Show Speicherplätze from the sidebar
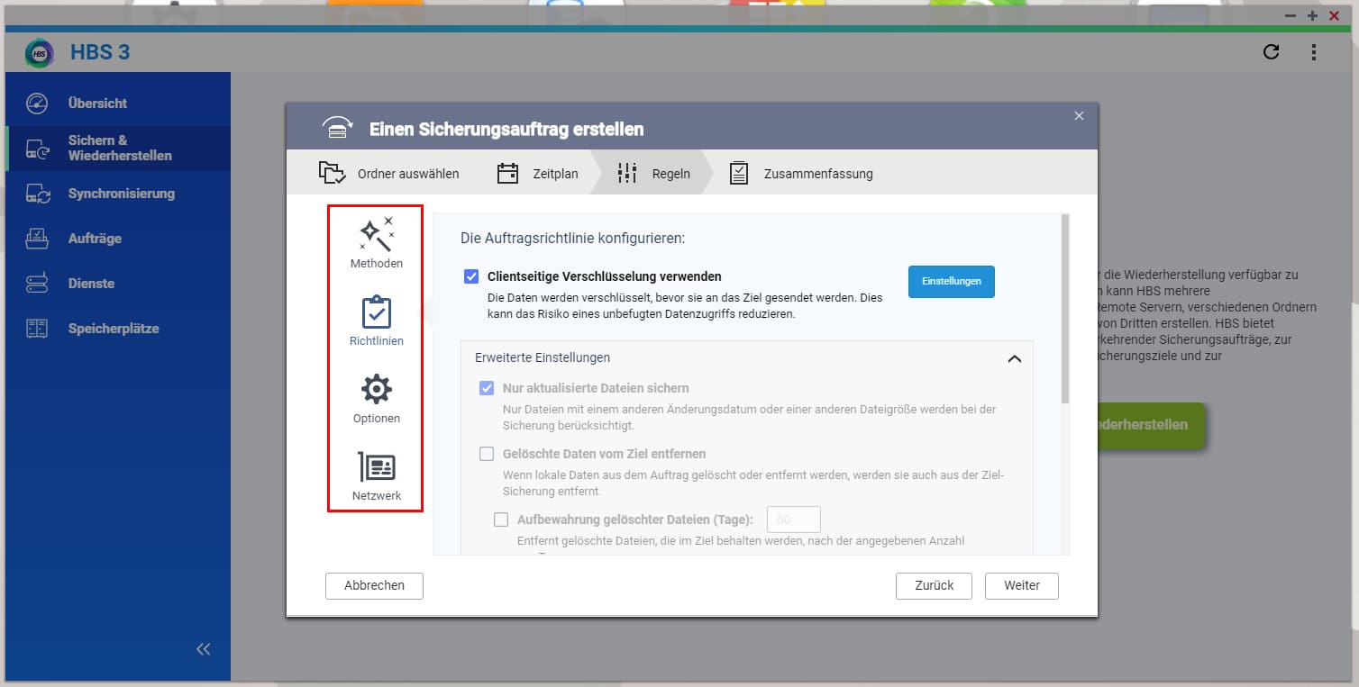 click(118, 329)
